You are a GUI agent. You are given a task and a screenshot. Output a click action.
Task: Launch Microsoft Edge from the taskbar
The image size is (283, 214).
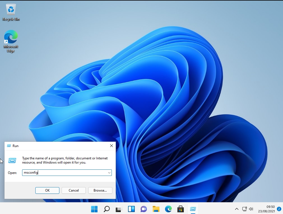pyautogui.click(x=168, y=209)
